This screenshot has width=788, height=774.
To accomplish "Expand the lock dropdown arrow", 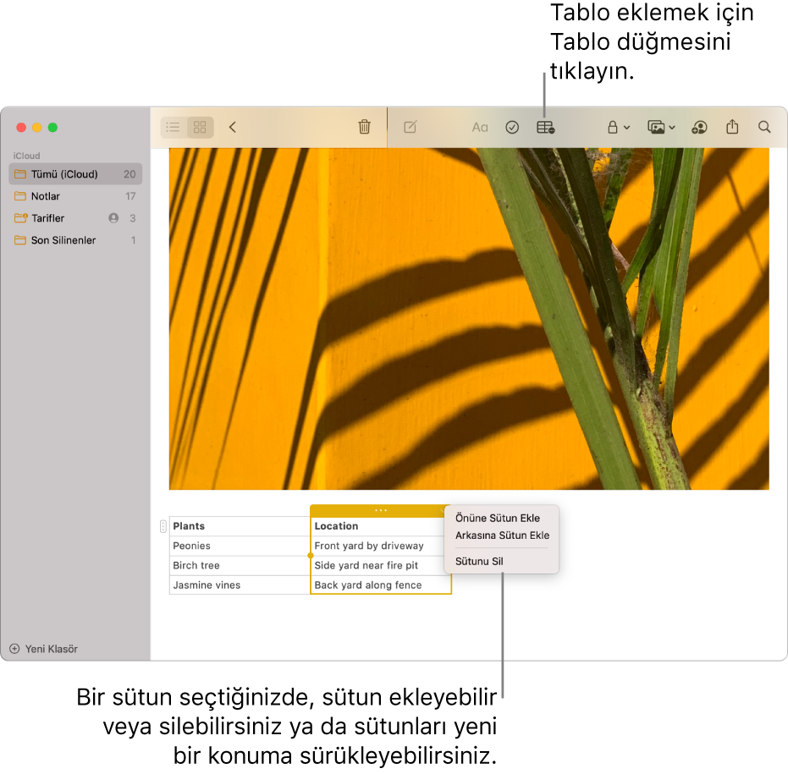I will (626, 128).
